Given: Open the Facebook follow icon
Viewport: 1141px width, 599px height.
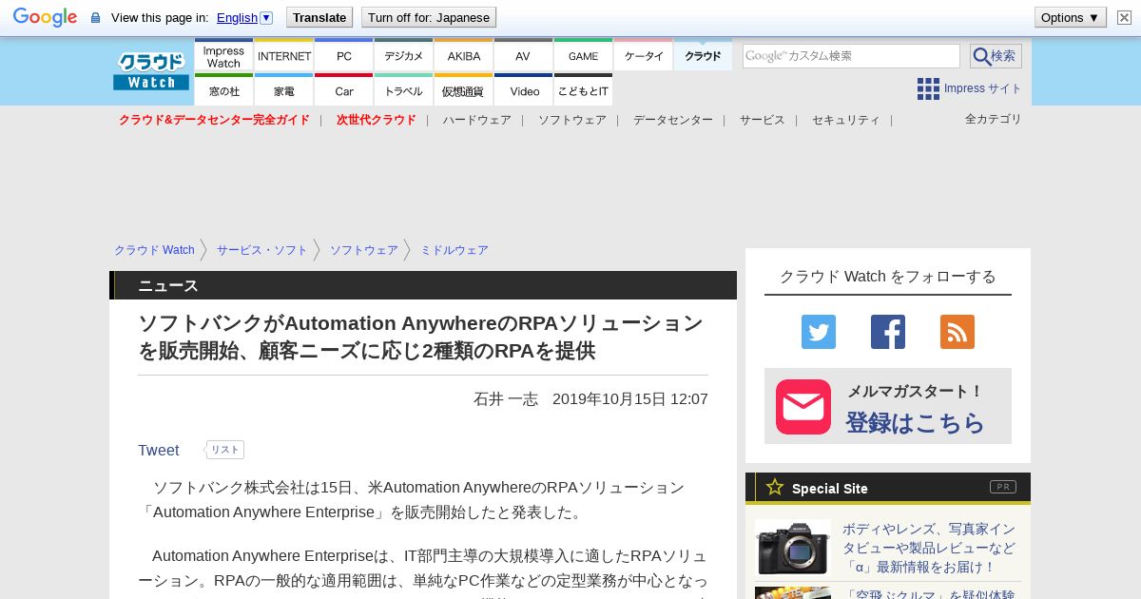Looking at the screenshot, I should coord(888,332).
